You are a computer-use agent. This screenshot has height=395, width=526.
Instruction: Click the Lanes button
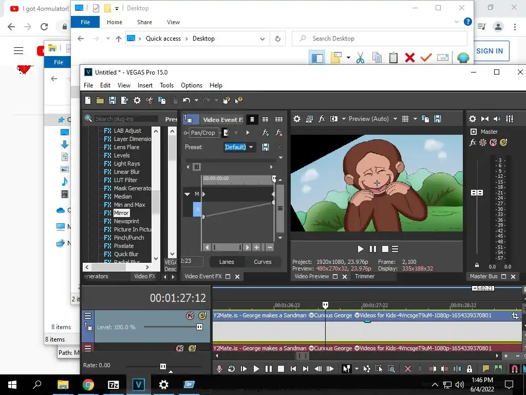227,262
